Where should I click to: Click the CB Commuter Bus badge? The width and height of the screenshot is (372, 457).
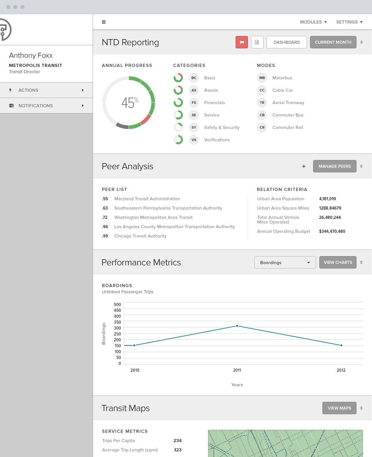pyautogui.click(x=262, y=115)
